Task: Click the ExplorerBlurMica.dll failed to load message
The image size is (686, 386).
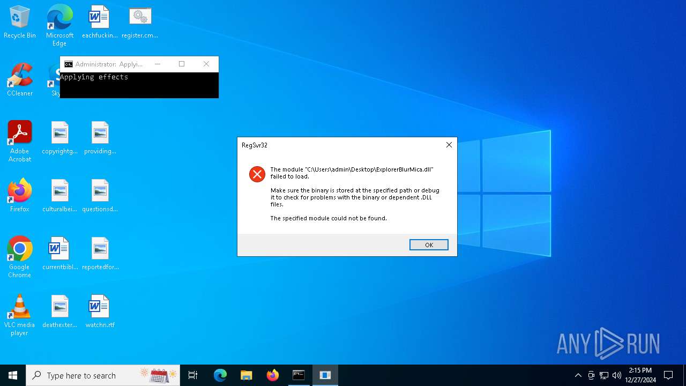Action: tap(352, 173)
